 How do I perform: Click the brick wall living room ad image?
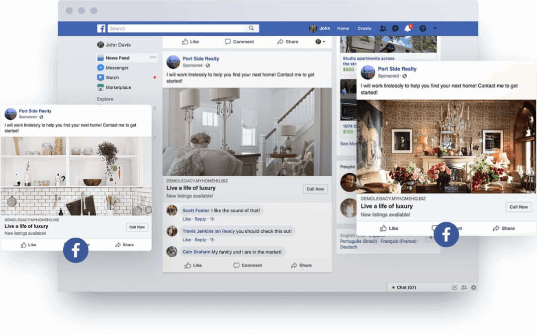(446, 146)
